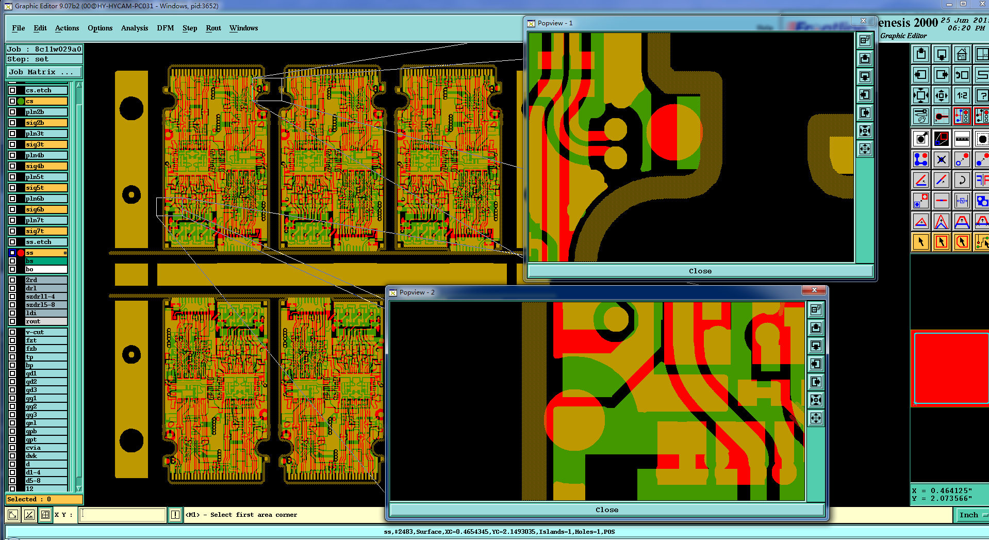
Task: Open the Edit menu
Action: pos(40,28)
